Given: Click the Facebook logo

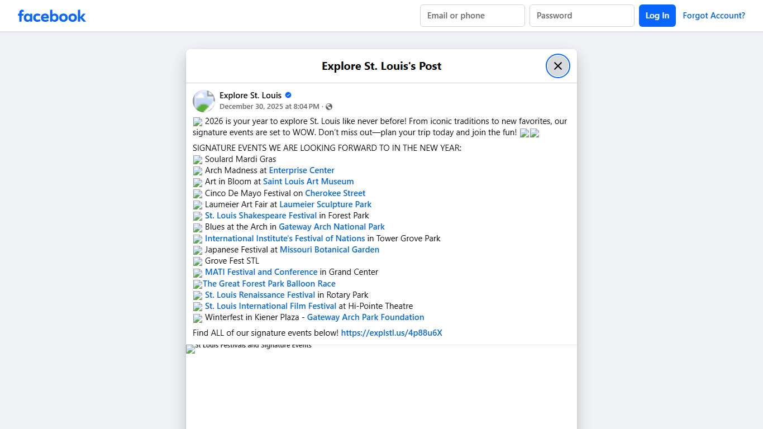Looking at the screenshot, I should click(x=52, y=16).
